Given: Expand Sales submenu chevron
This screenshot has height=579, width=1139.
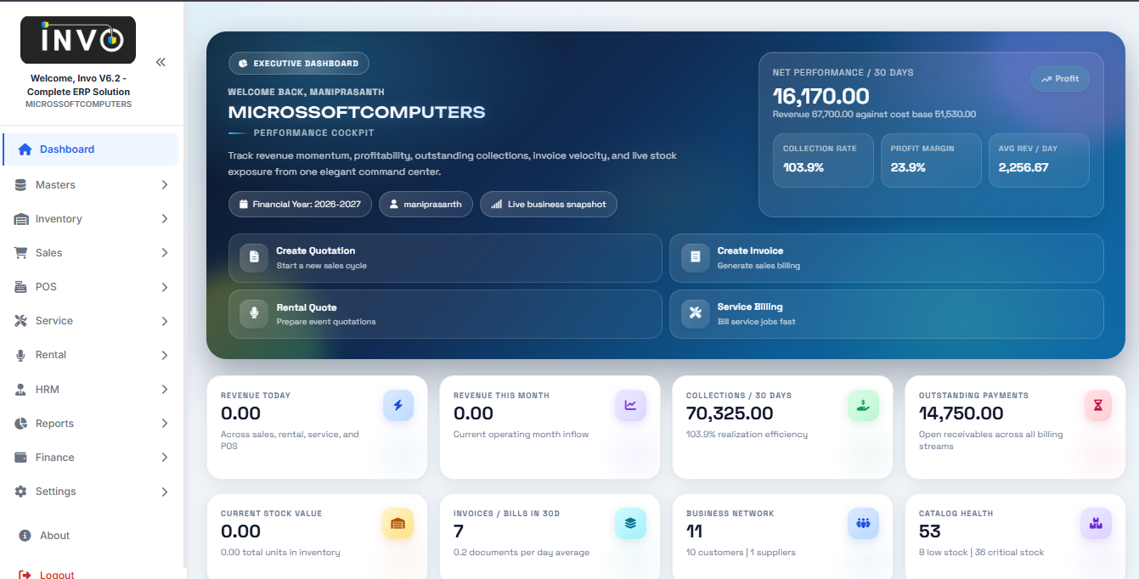Looking at the screenshot, I should [x=164, y=253].
